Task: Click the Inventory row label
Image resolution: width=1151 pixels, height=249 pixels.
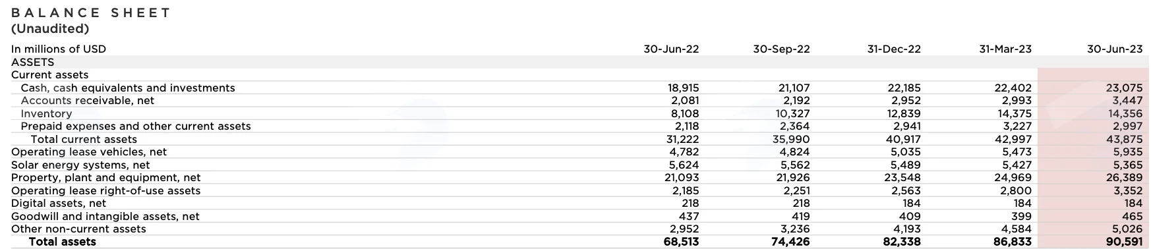Action: pos(46,113)
